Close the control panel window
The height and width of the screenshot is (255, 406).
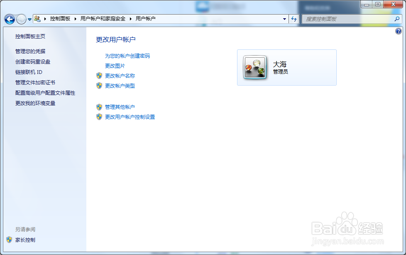(x=393, y=5)
